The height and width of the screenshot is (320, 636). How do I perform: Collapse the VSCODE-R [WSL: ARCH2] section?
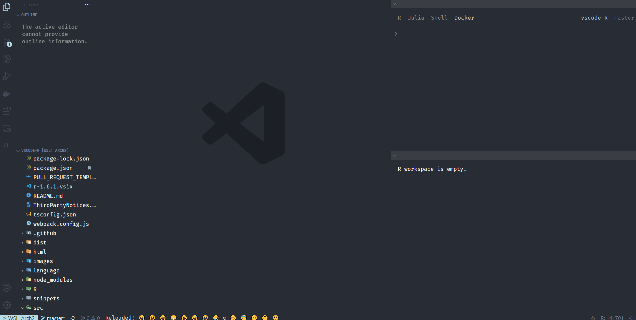point(18,151)
